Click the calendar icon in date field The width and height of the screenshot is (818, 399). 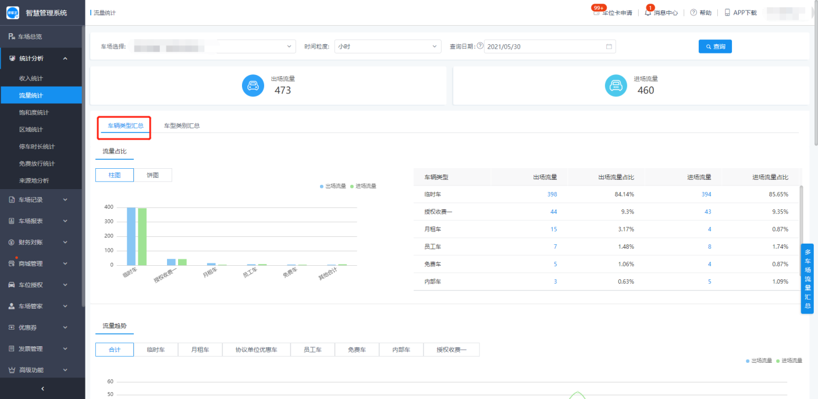coord(609,47)
